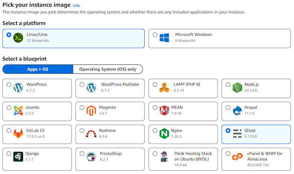This screenshot has width=294, height=174.
Task: Select the Microsoft Windows platform radio button
Action: click(155, 35)
